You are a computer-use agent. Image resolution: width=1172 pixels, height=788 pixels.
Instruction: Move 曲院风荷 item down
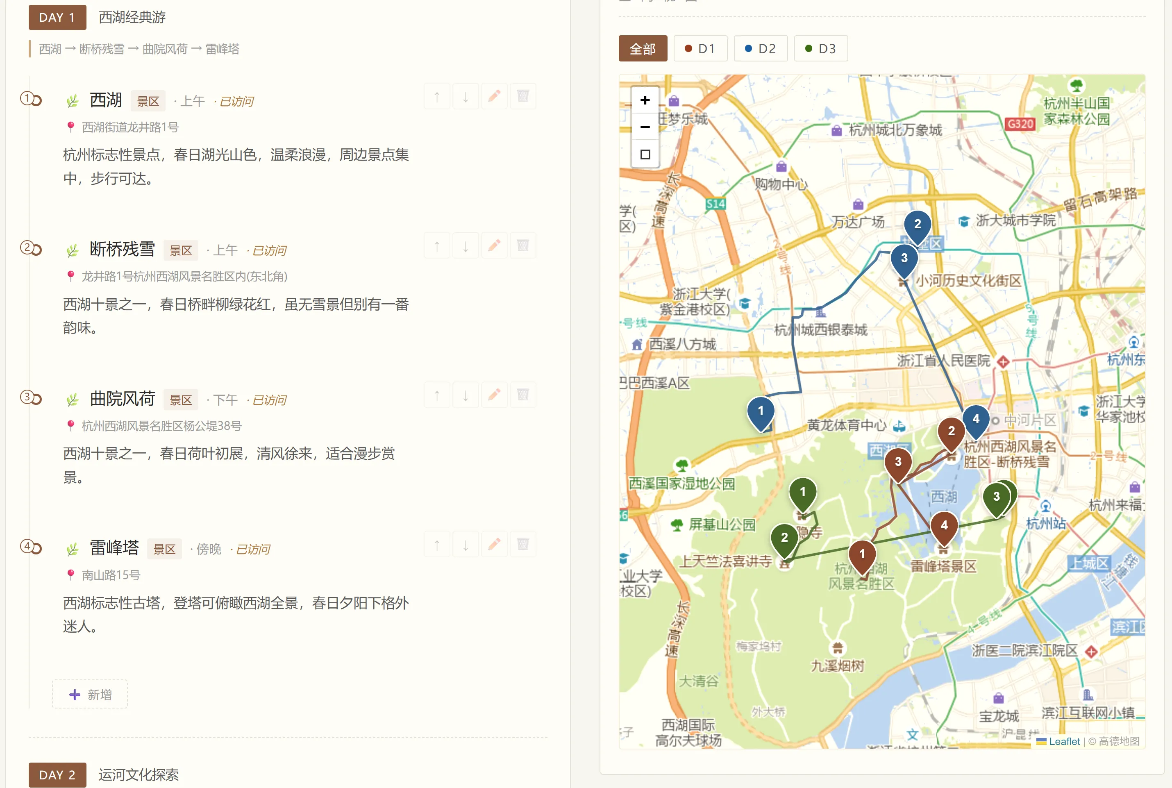point(466,395)
